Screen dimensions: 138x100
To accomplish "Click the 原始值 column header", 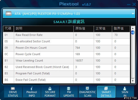I will pos(84,29).
